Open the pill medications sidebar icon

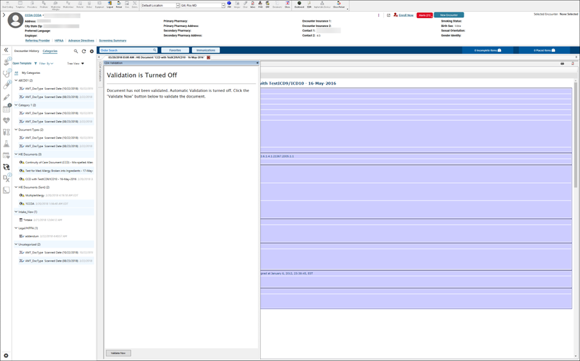click(x=6, y=85)
